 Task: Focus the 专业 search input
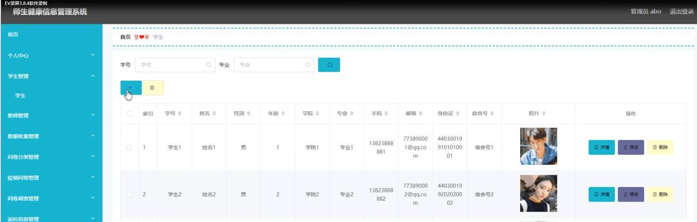pyautogui.click(x=274, y=65)
